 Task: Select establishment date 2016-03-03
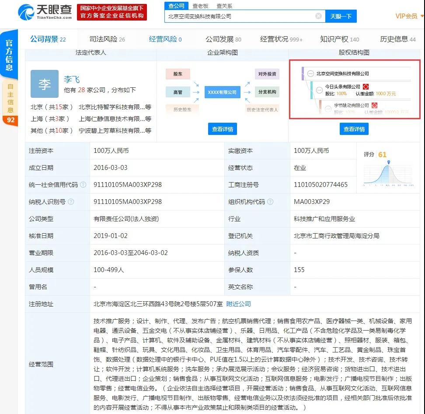[110, 168]
